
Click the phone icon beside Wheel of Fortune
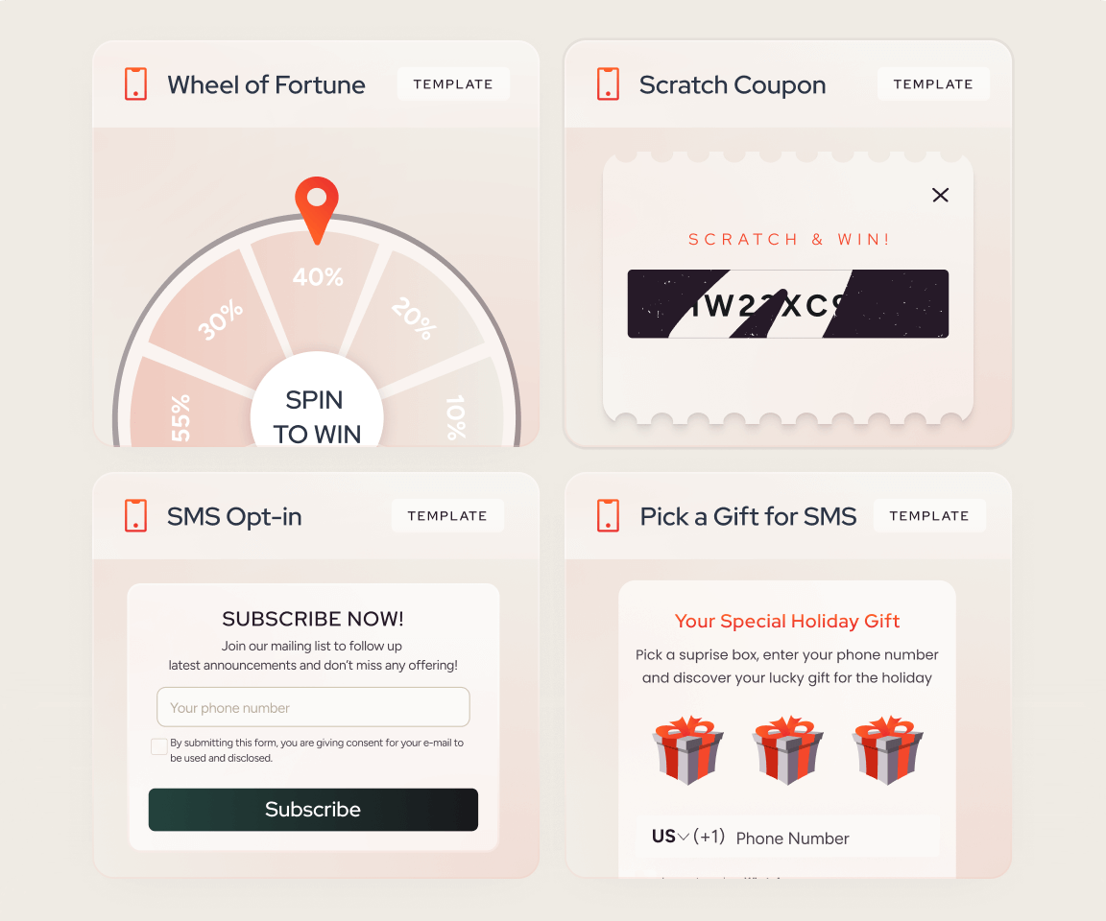pyautogui.click(x=135, y=83)
